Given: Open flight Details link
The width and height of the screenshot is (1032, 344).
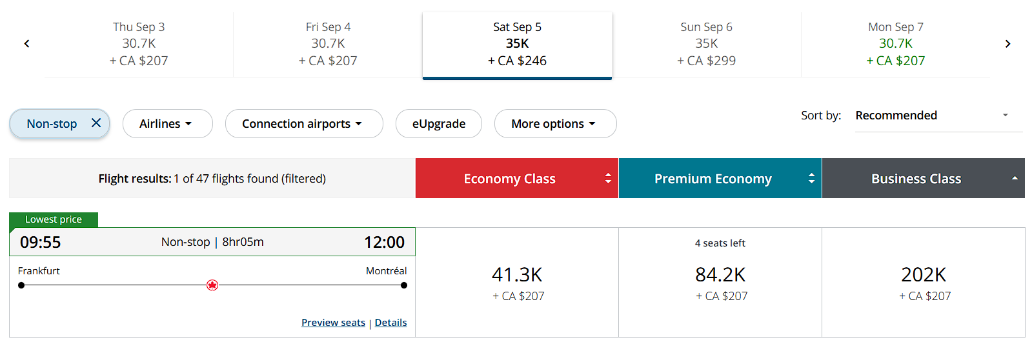Looking at the screenshot, I should point(390,323).
